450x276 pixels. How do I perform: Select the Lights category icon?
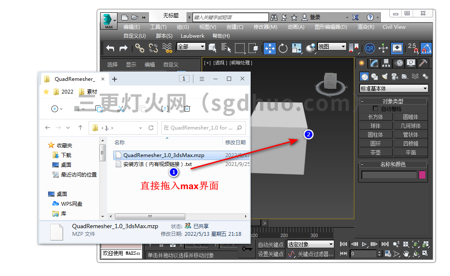coord(385,77)
